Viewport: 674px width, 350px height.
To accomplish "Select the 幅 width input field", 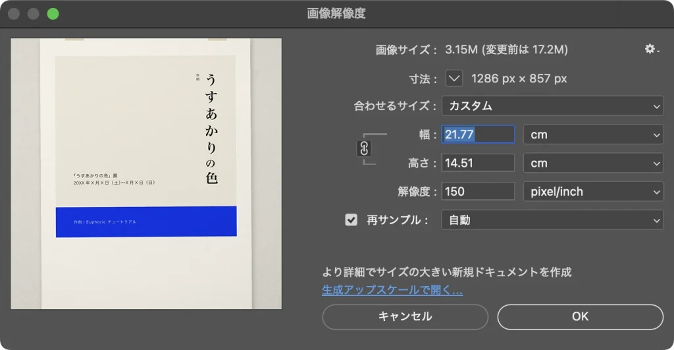I will 478,134.
